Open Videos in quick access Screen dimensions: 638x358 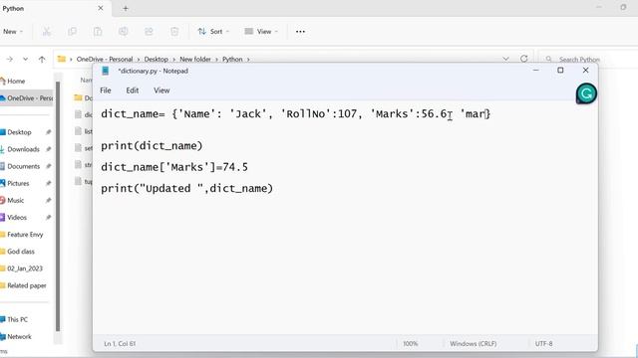(17, 218)
